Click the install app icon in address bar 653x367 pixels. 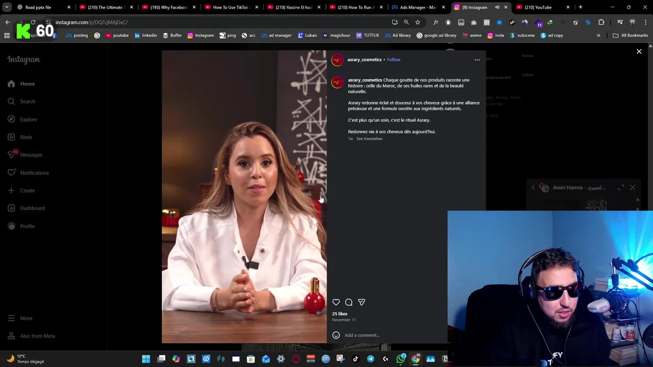(395, 22)
